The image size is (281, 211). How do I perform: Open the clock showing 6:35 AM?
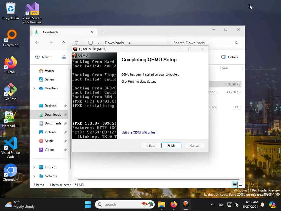pyautogui.click(x=251, y=204)
